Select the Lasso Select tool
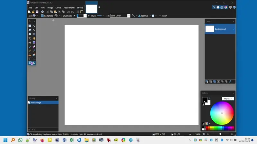Viewport: 257px width, 144px height. pyautogui.click(x=30, y=30)
